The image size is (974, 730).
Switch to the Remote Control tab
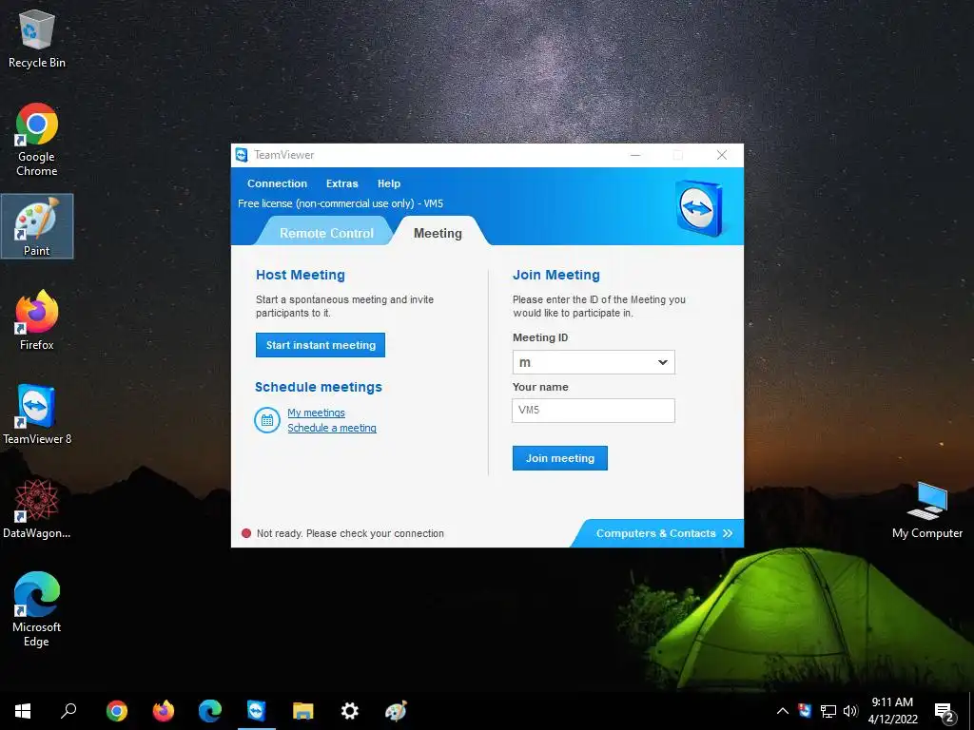pos(326,233)
